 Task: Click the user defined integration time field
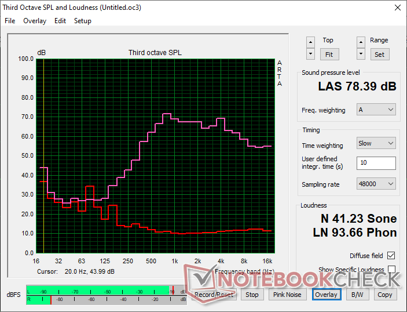[x=376, y=163]
